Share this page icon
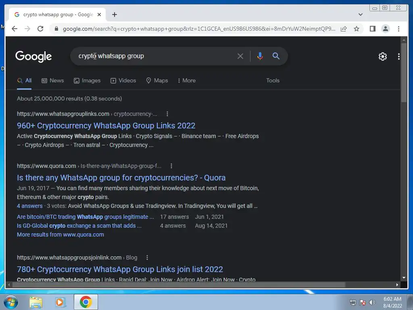The image size is (413, 310). [344, 29]
